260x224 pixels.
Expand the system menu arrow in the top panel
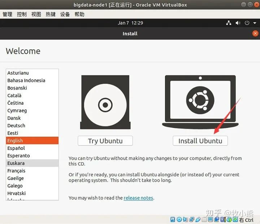click(255, 23)
